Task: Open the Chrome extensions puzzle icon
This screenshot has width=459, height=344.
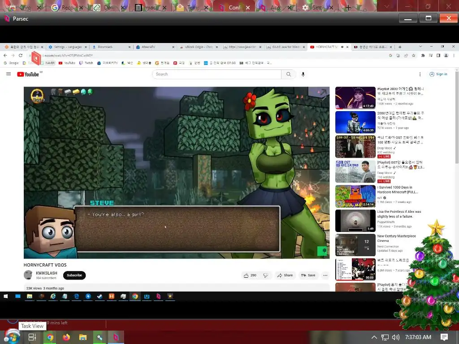Action: point(423,55)
